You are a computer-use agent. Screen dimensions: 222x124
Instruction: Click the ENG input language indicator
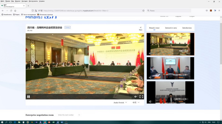209,122
